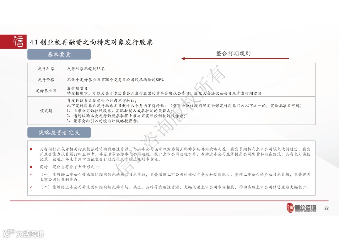This screenshot has width=339, height=240.
Task: Click the checkmark item （二）能够给上市公司带来国际国内领先的市场
Action: (175, 187)
